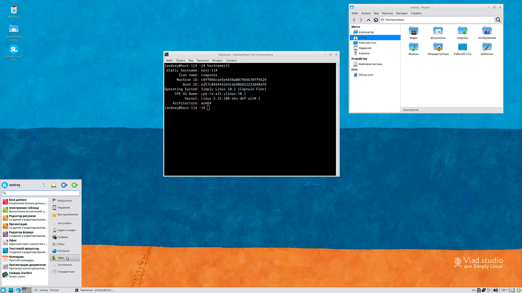Show Все приложения in the menu

point(67,215)
